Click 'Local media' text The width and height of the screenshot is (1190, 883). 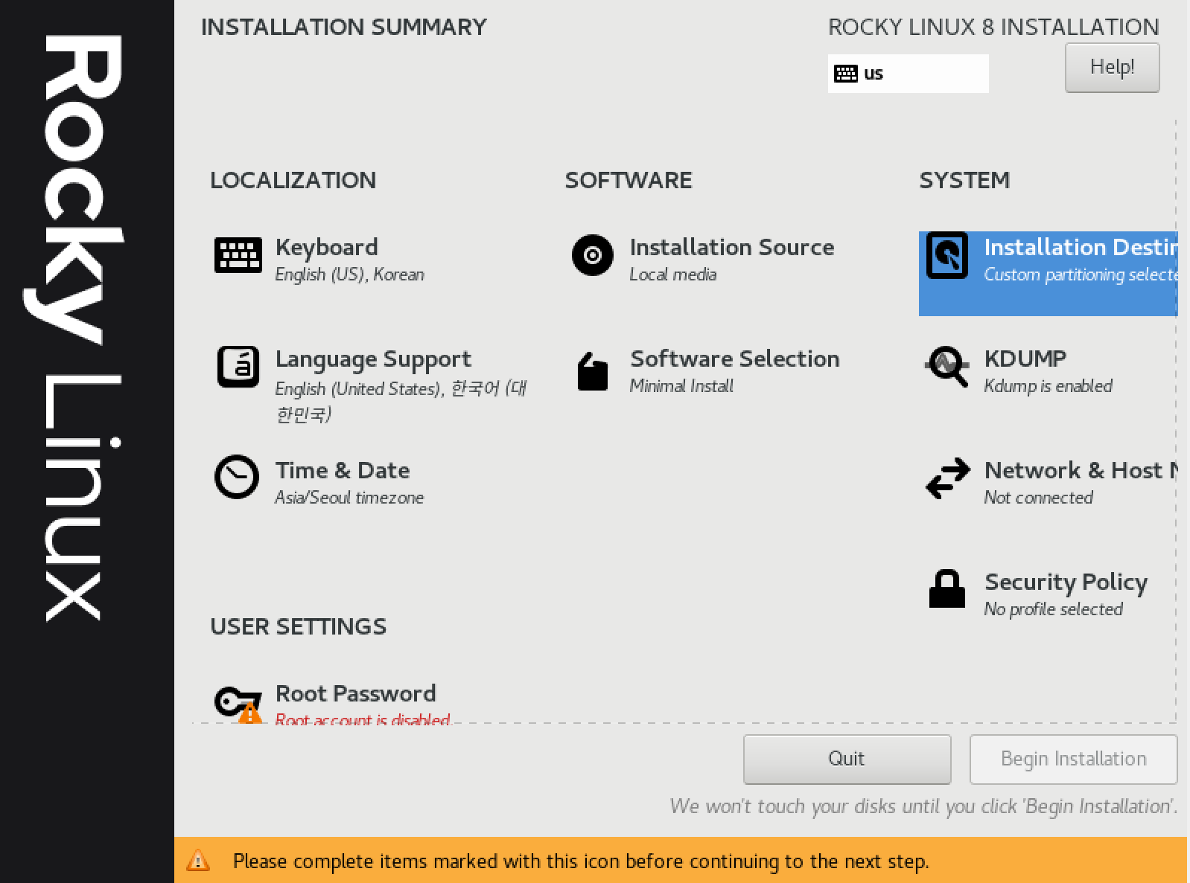(673, 274)
